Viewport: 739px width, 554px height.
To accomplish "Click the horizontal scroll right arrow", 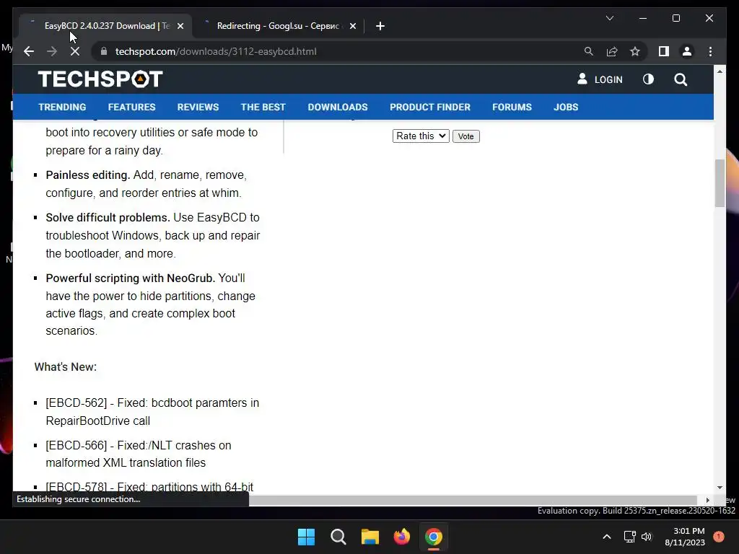I will 707,500.
